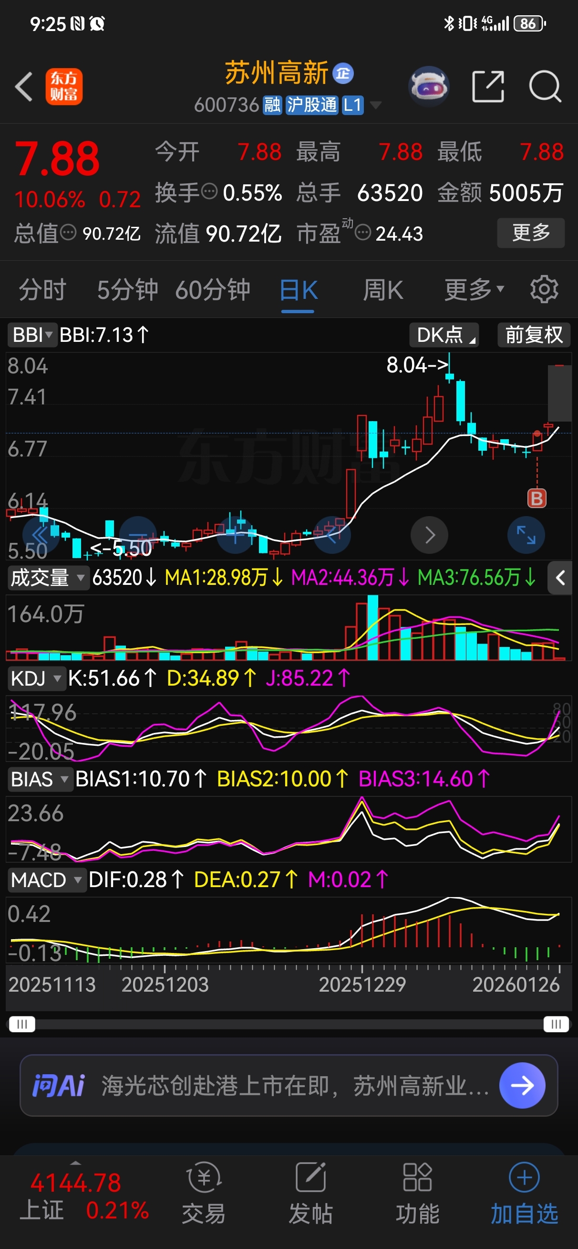
Task: Open the BBI indicator dropdown
Action: point(32,335)
